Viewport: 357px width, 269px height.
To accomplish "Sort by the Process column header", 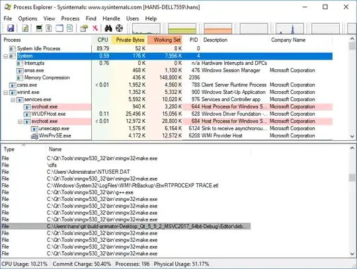I will (x=46, y=40).
